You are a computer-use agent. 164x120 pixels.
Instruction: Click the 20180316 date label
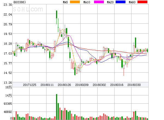pos(117,85)
